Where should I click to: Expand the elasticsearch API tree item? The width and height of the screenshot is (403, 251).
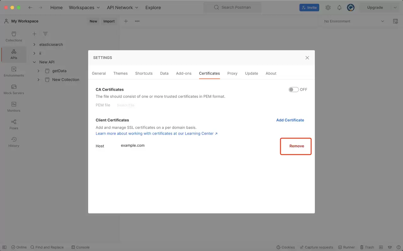pos(34,45)
